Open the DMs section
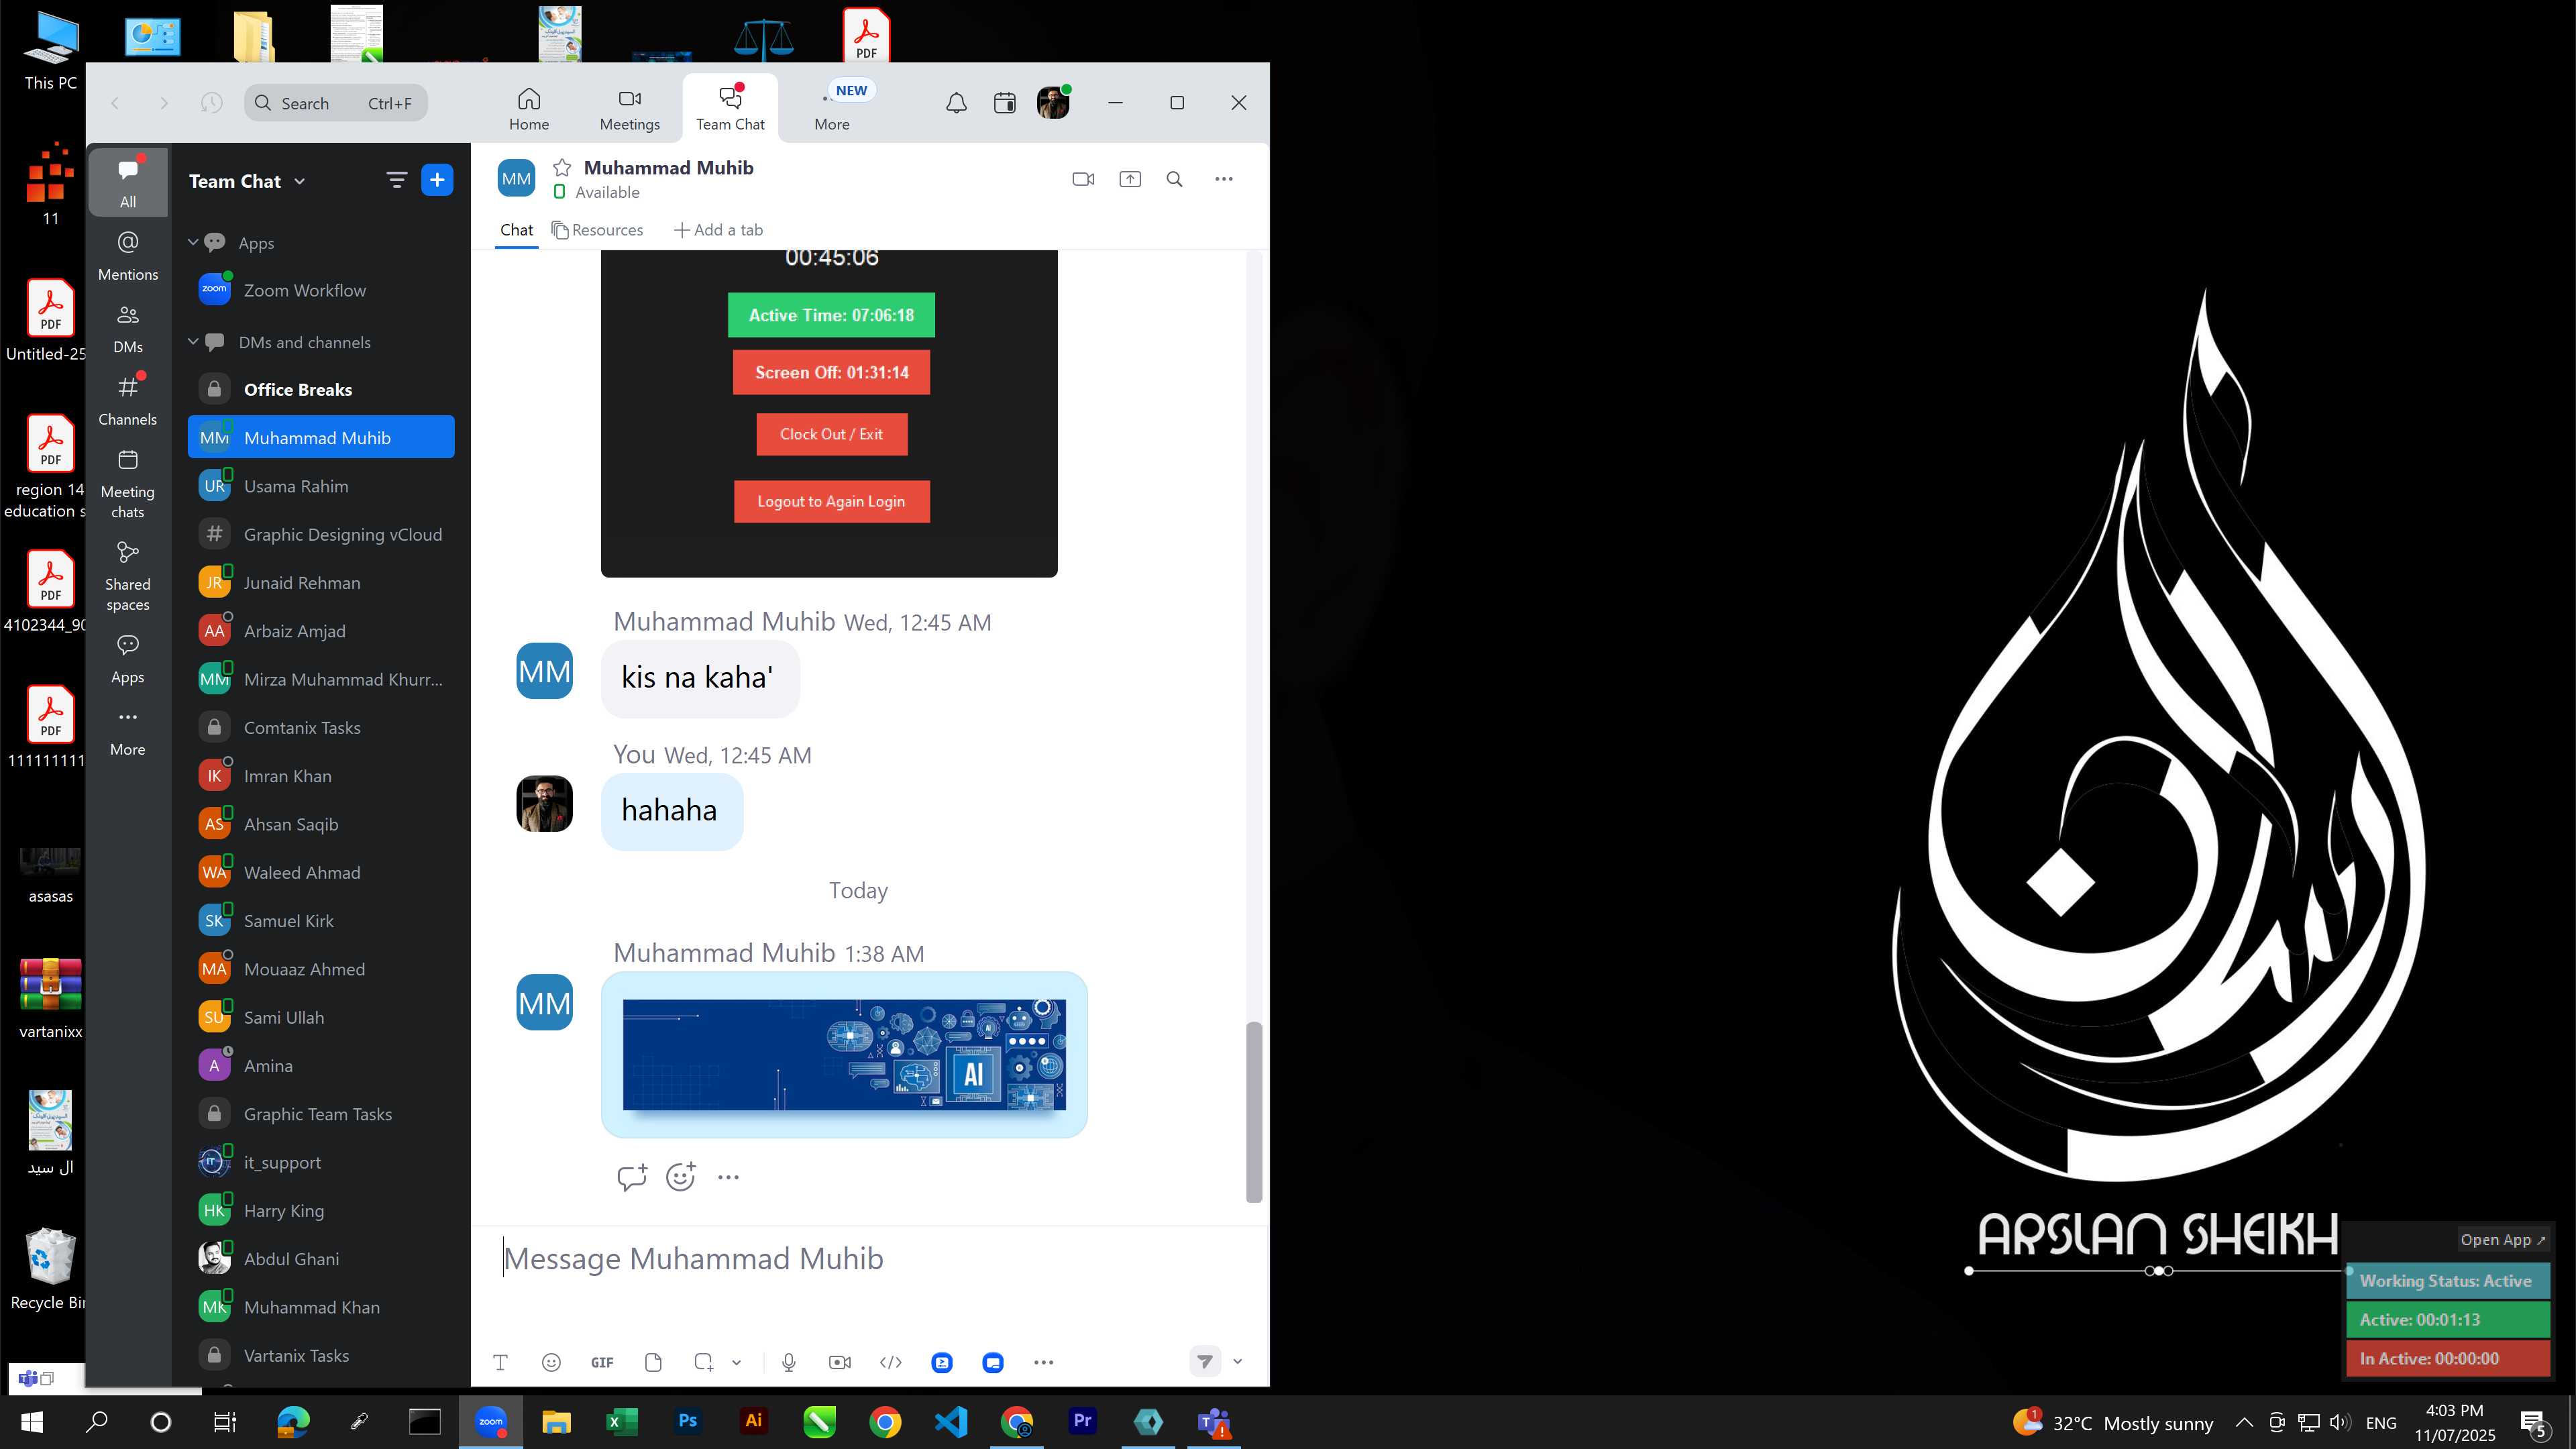 point(128,328)
